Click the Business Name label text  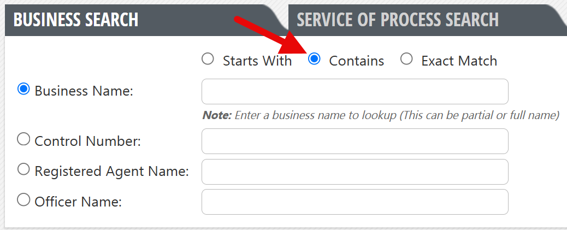[x=84, y=91]
